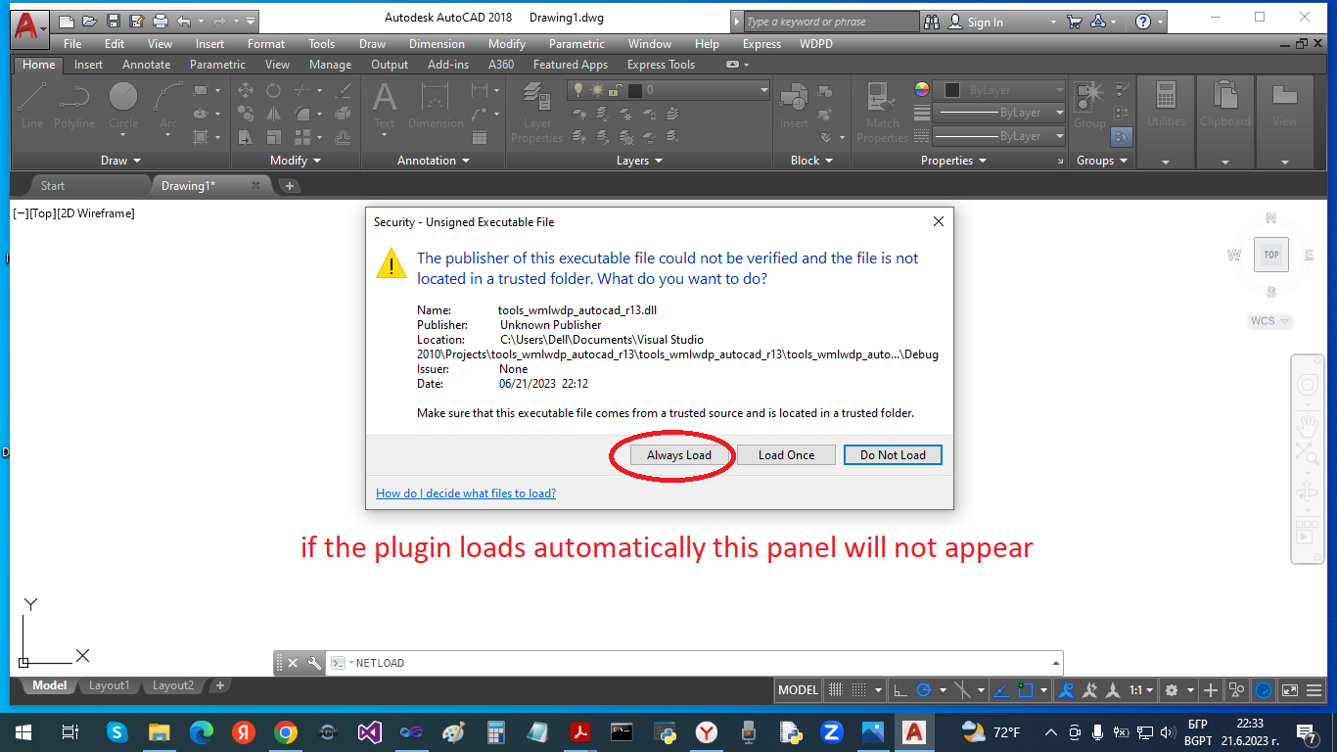
Task: Select the Text tool in Annotation panel
Action: [x=385, y=106]
